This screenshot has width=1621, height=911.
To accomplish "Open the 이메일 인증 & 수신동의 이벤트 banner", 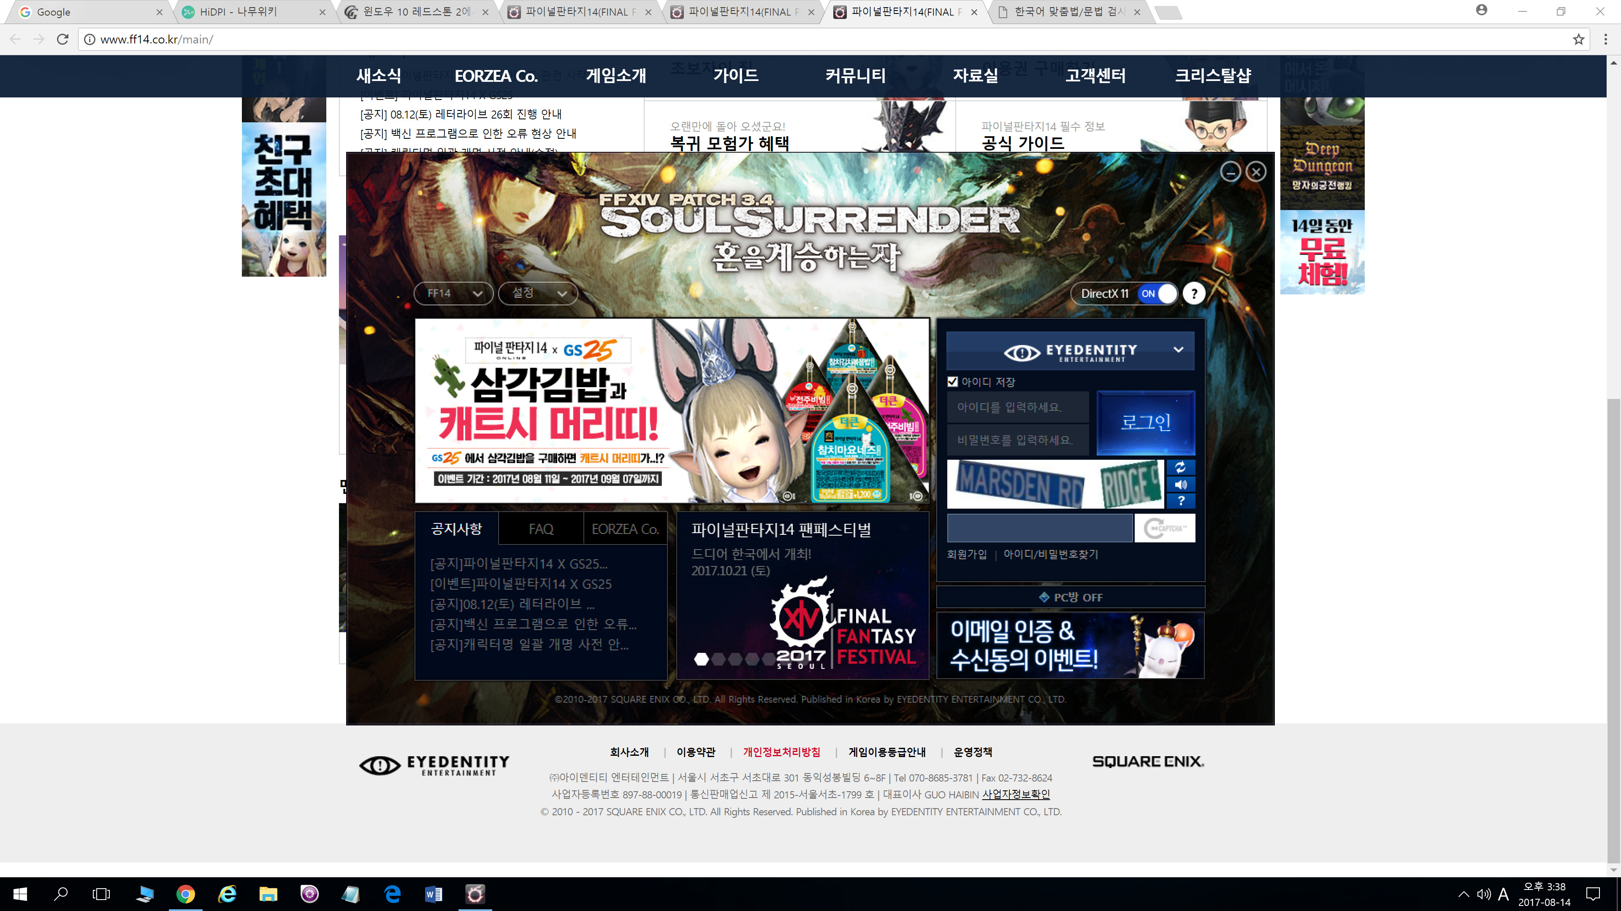I will 1071,646.
